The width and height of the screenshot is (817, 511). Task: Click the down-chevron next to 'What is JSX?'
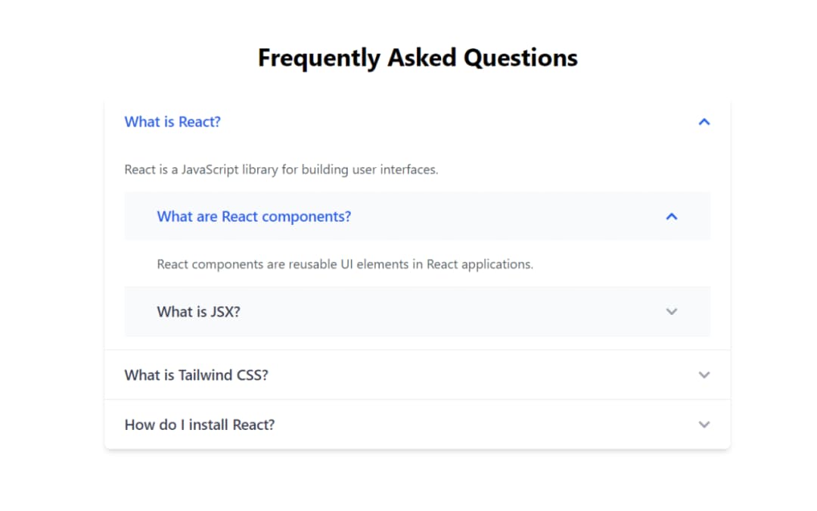click(672, 311)
